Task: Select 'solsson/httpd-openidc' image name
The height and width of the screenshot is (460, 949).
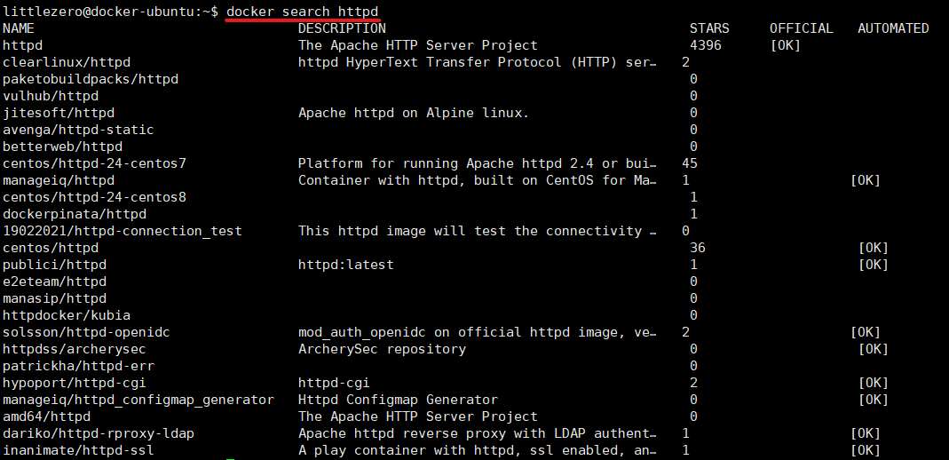Action: [x=86, y=332]
